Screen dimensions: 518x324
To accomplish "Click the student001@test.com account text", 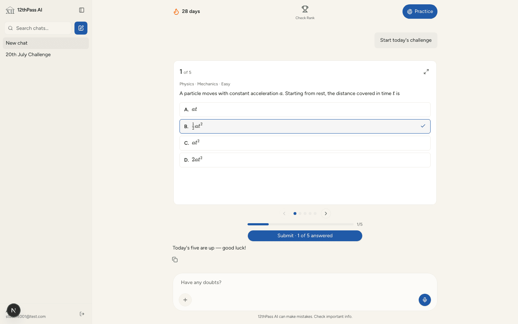I will [x=26, y=316].
